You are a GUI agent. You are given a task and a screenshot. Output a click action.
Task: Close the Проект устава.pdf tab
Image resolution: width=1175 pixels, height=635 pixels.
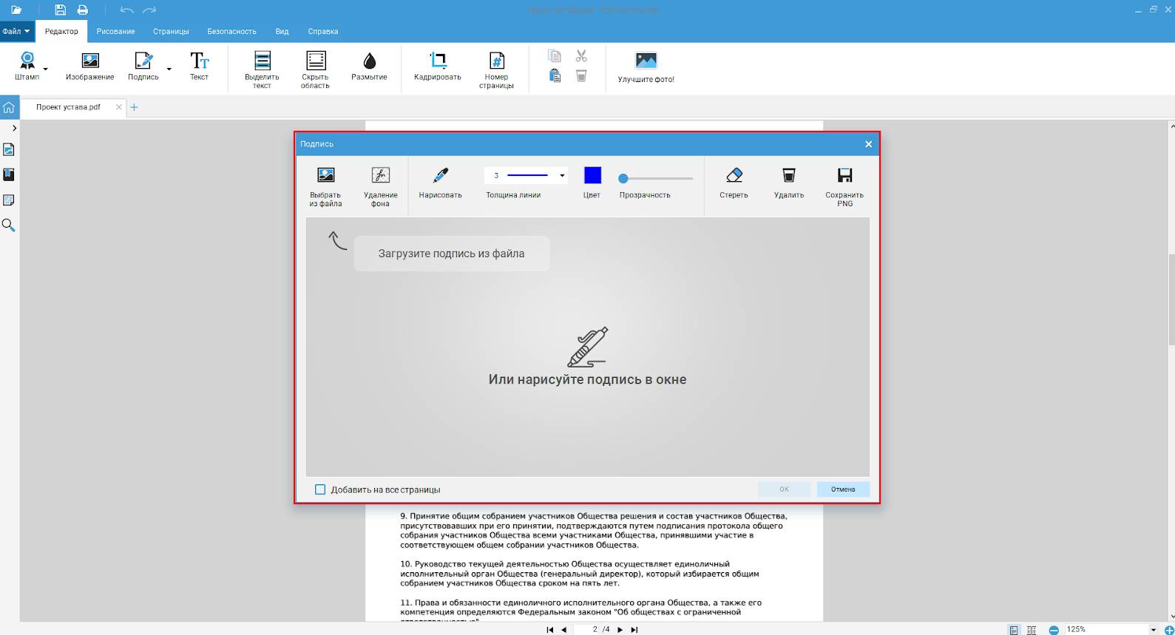(119, 107)
